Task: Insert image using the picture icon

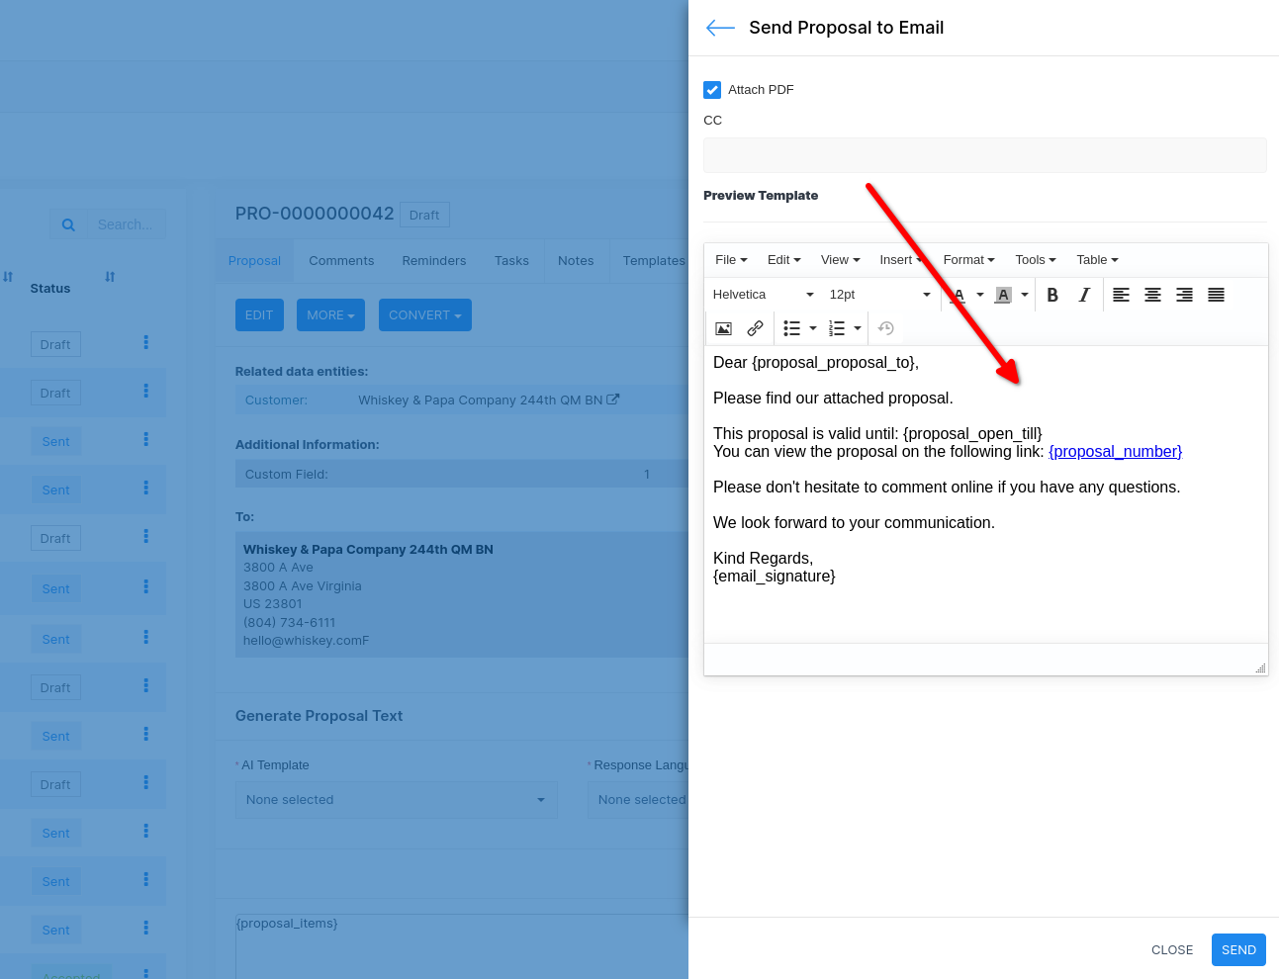Action: click(723, 328)
